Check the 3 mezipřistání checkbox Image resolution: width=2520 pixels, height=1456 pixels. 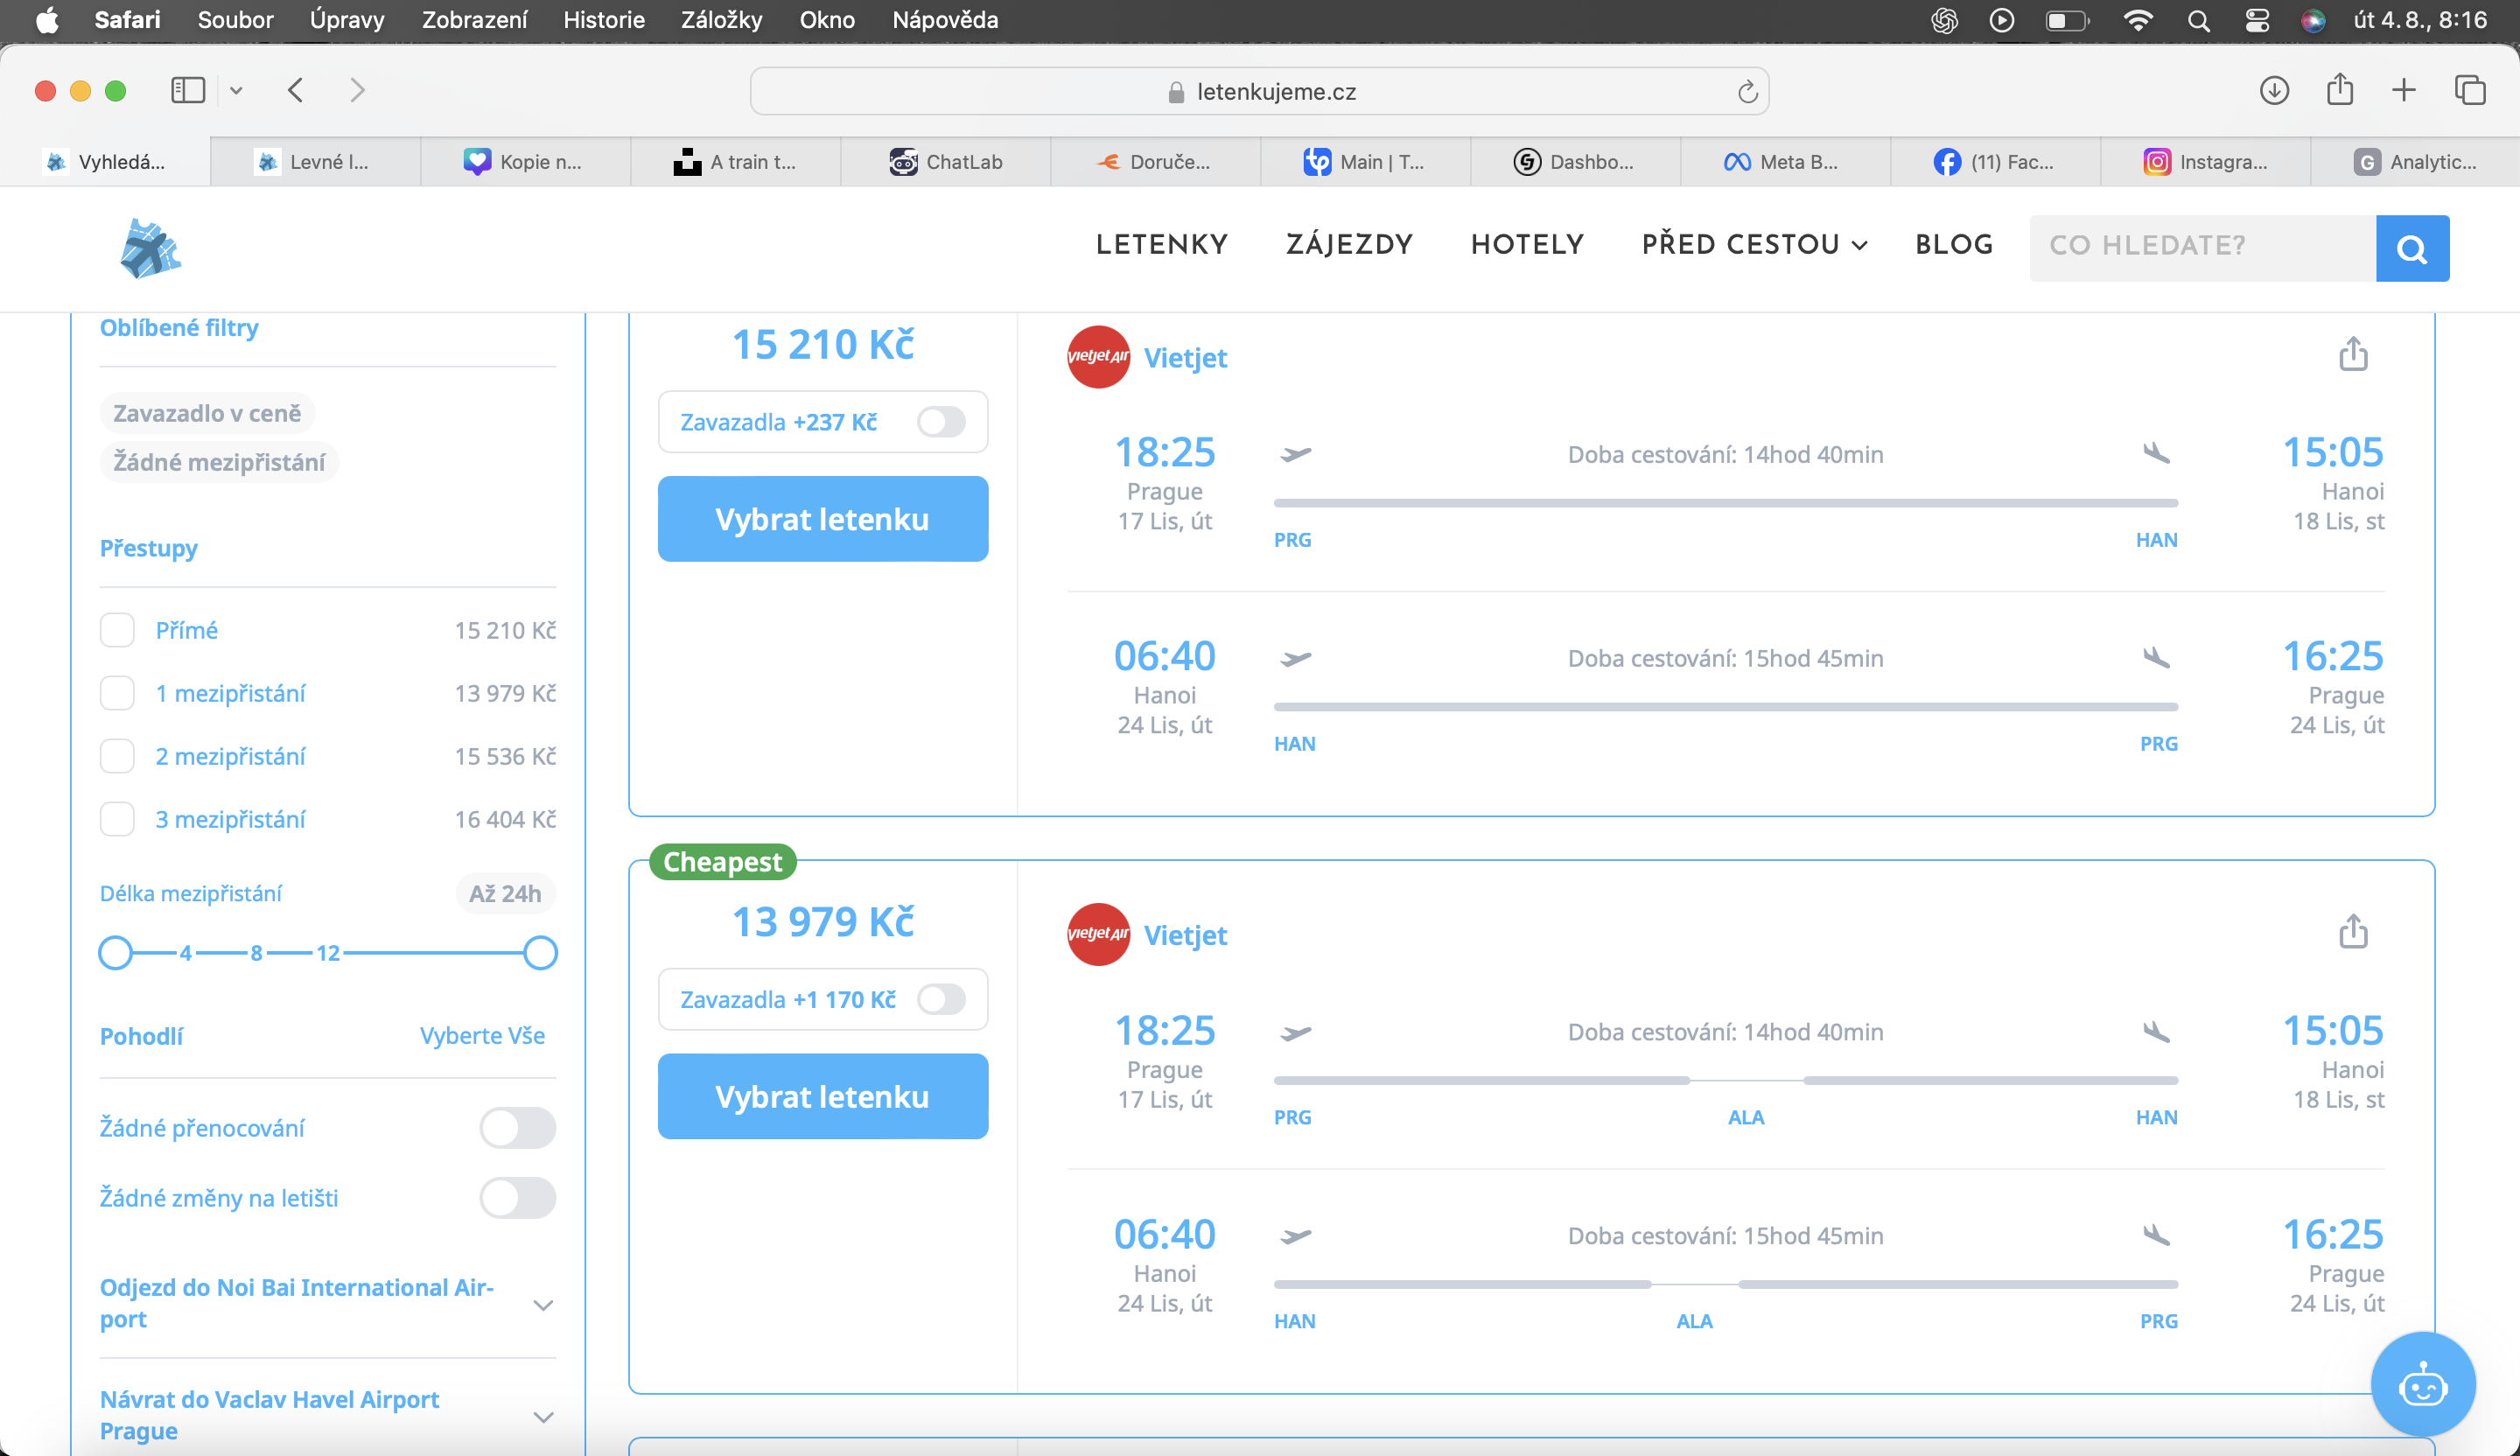pos(117,819)
